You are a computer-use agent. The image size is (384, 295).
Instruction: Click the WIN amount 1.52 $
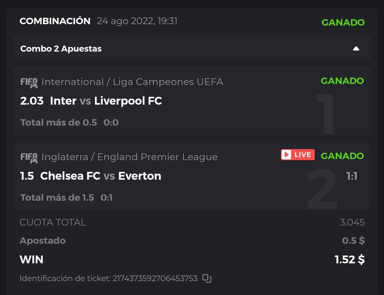pyautogui.click(x=350, y=260)
